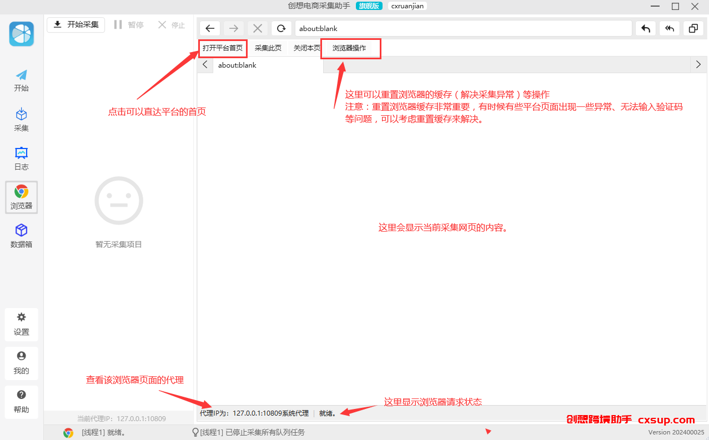The width and height of the screenshot is (709, 440).
Task: Expand tab list with right chevron
Action: click(x=698, y=64)
